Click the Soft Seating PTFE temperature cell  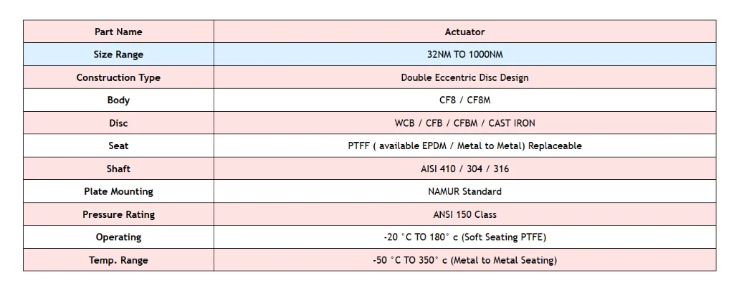pyautogui.click(x=464, y=237)
